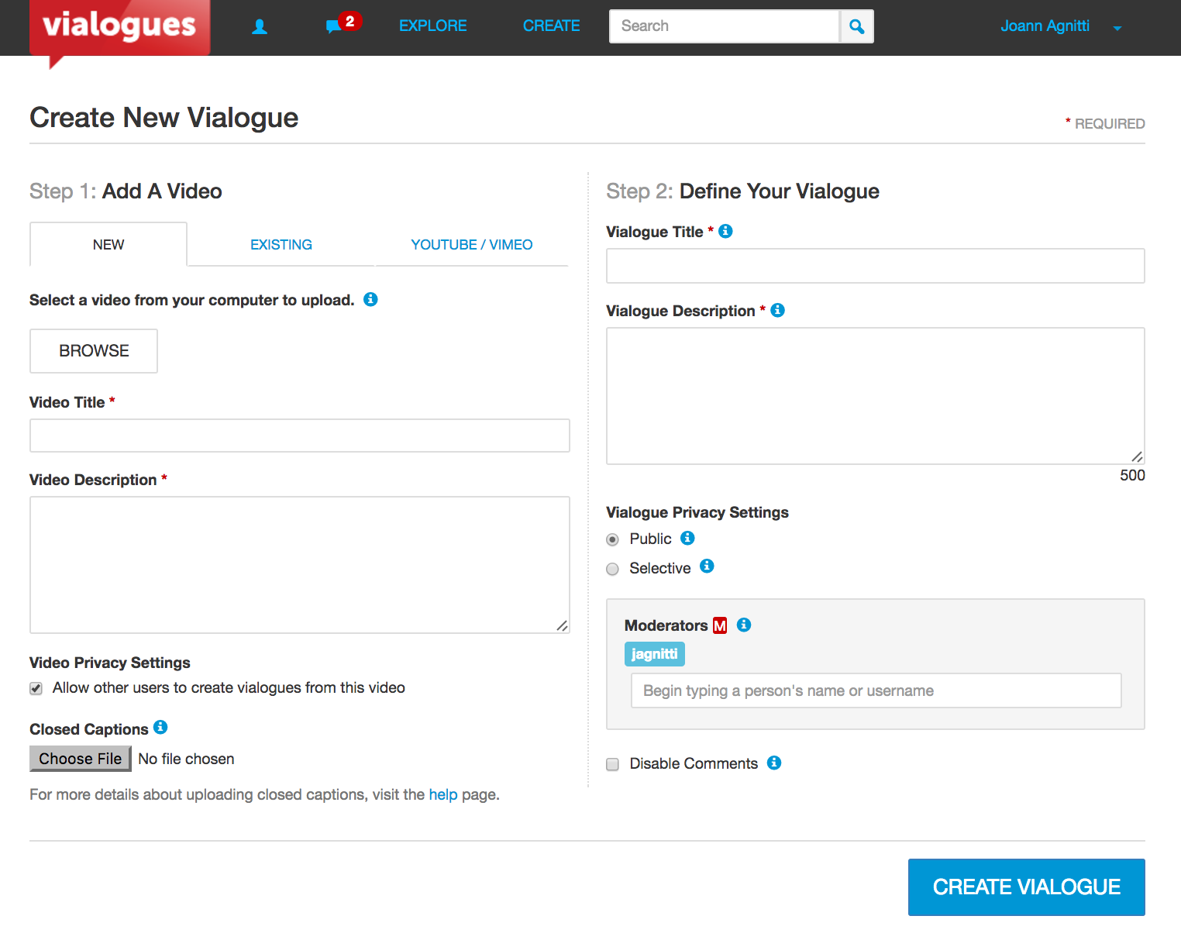Switch to the NEW video tab
The image size is (1181, 947).
coord(108,244)
